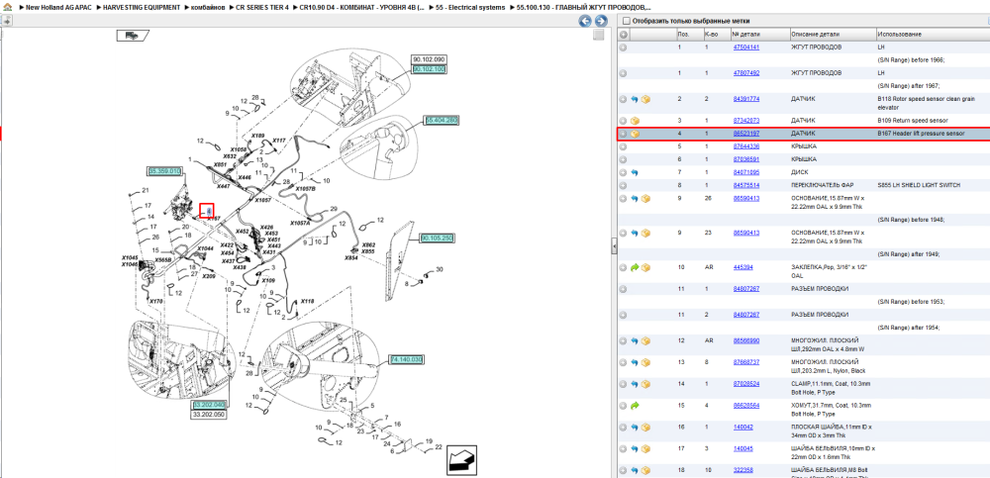Open breadcrumb '55 - Electrical systems'

coord(470,7)
